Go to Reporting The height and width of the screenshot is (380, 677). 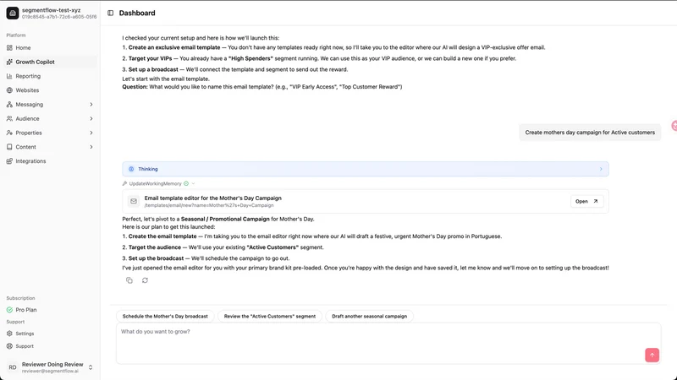pyautogui.click(x=50, y=76)
